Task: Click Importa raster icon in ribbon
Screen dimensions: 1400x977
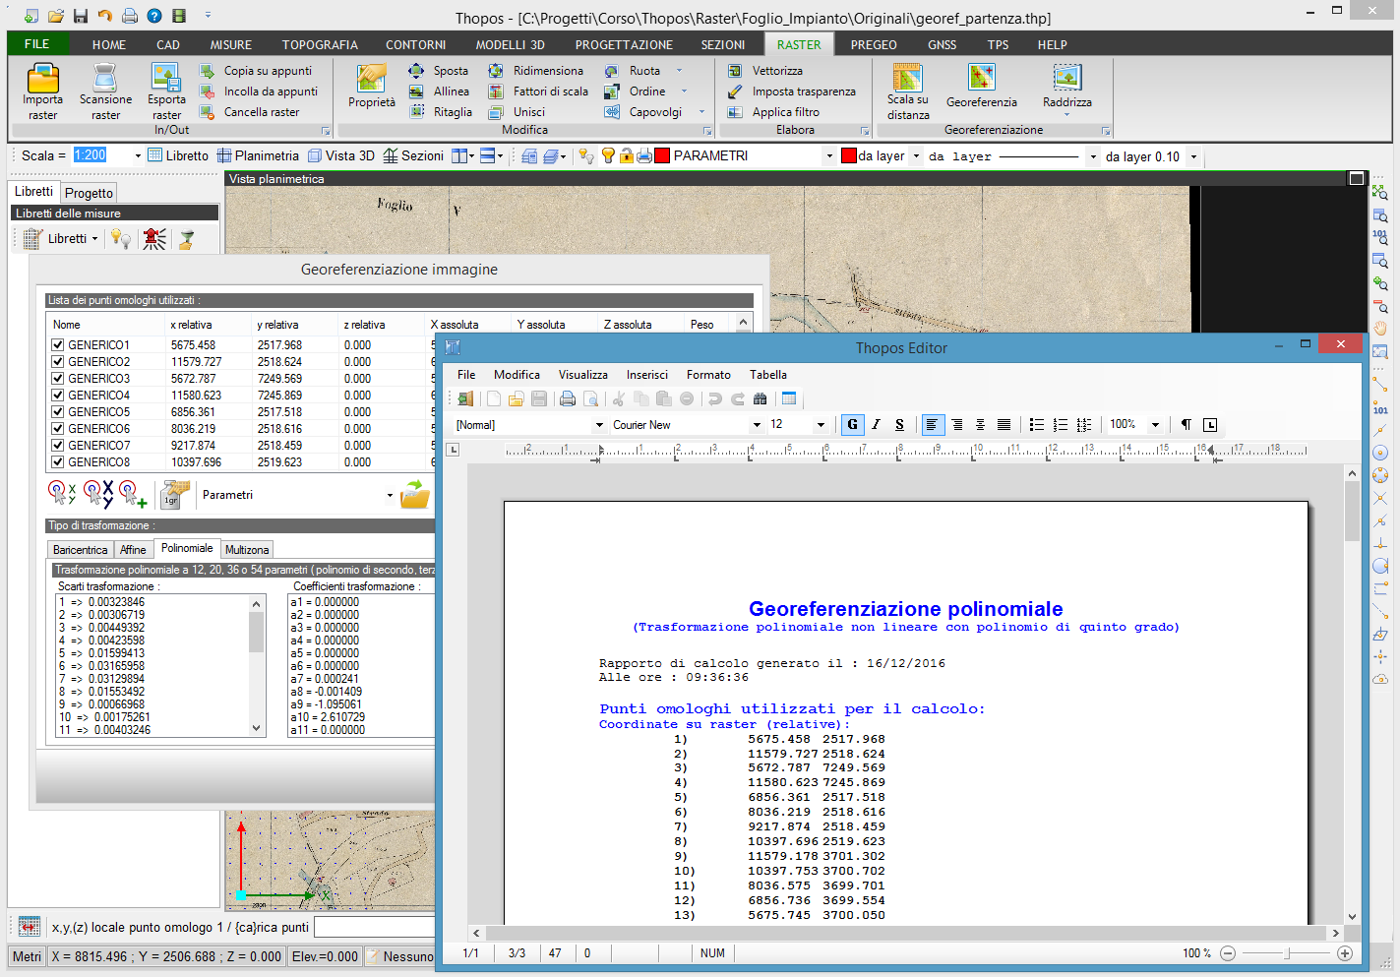Action: 42,79
